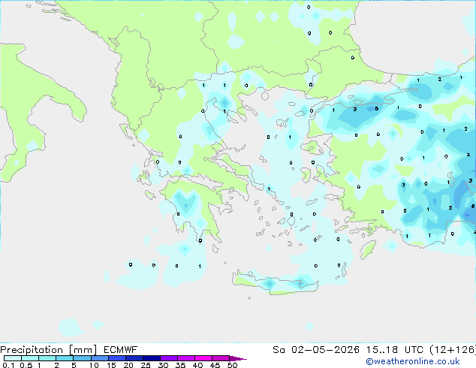The width and height of the screenshot is (476, 368).
Task: Pick the 10–15 mm legend swatch
Action: [99, 358]
